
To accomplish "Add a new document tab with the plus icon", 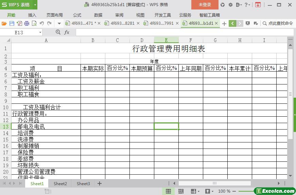I will pos(224,23).
